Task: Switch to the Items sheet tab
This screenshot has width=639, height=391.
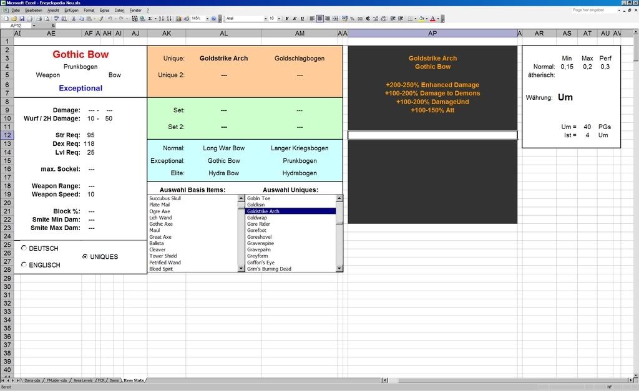Action: 114,380
